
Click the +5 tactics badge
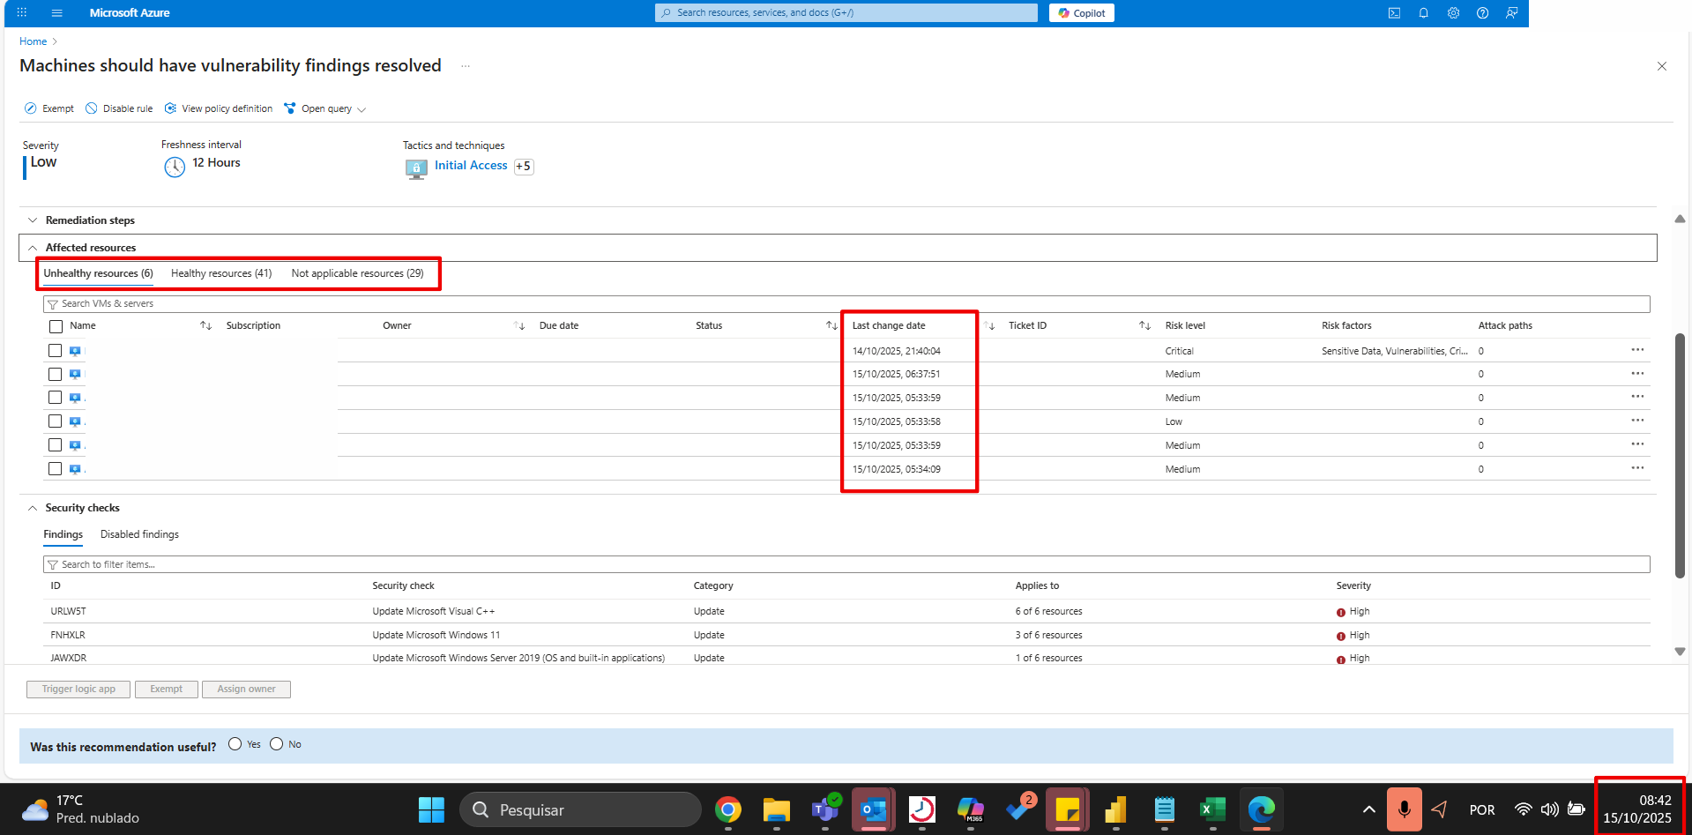[x=524, y=166]
